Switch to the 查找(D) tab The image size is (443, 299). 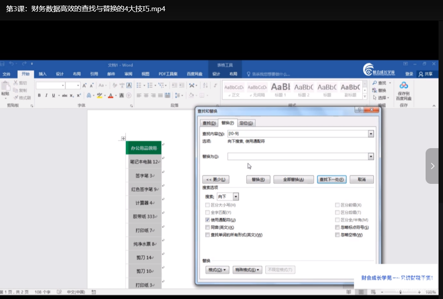209,123
